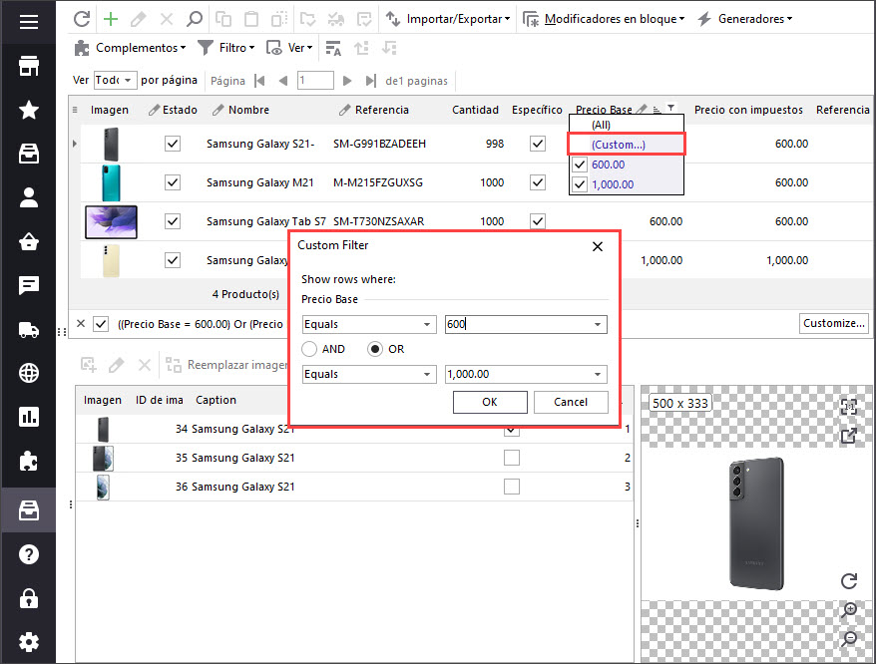The image size is (876, 664).
Task: Open the customers person icon in the sidebar
Action: (29, 197)
